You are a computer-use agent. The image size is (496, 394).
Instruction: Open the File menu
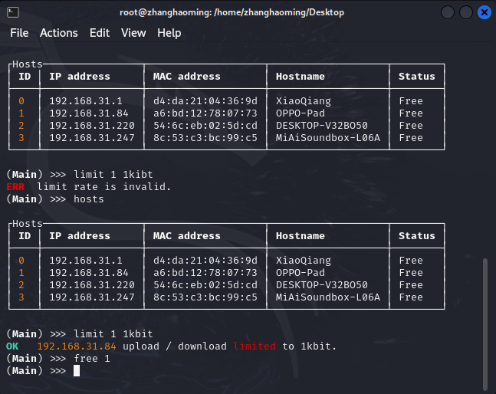point(19,33)
